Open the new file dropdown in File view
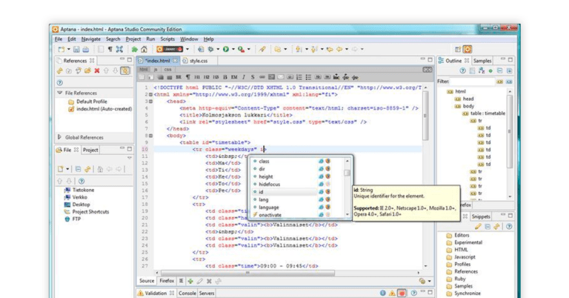 [x=67, y=170]
